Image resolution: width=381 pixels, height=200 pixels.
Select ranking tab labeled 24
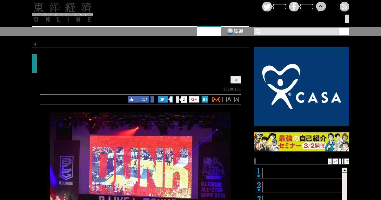coord(335,161)
